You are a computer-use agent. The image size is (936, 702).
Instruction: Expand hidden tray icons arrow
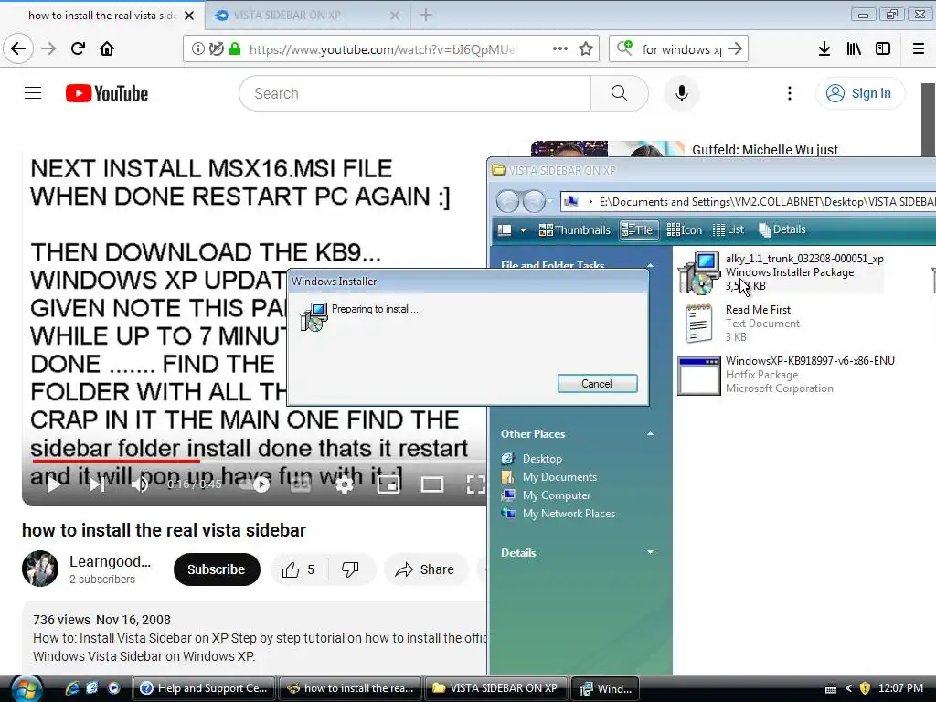848,688
